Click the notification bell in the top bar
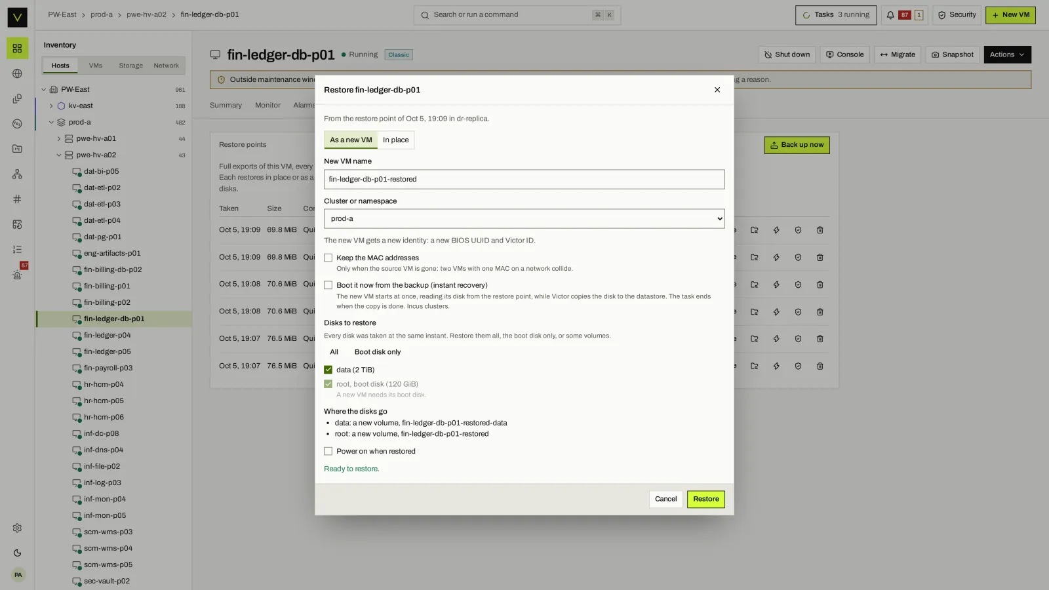Image resolution: width=1049 pixels, height=590 pixels. 890,15
